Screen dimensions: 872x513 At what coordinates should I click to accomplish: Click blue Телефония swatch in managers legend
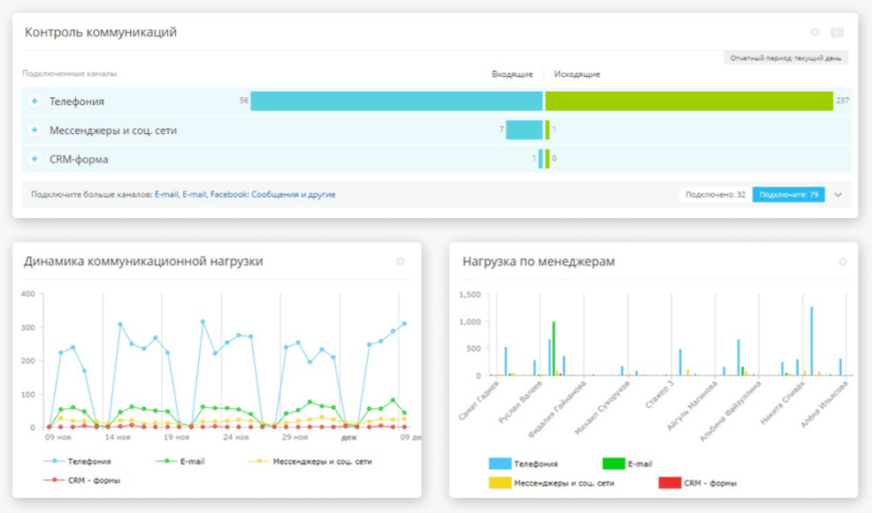500,464
